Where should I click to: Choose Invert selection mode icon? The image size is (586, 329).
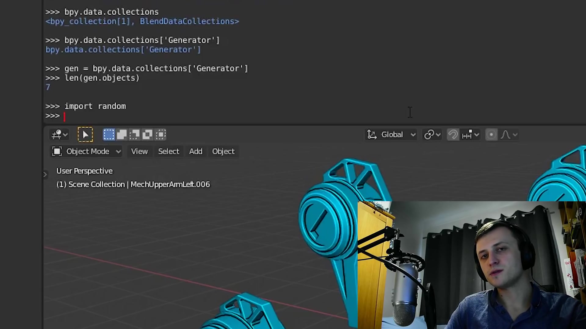[148, 135]
